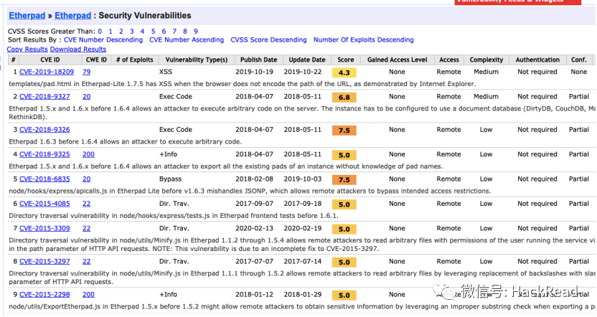The height and width of the screenshot is (317, 597).
Task: Open CVE-2018-9325 details
Action: (x=44, y=154)
